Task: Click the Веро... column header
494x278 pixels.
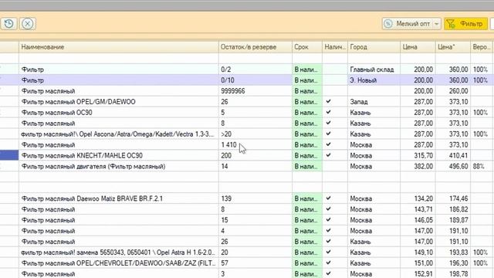Action: coord(482,47)
